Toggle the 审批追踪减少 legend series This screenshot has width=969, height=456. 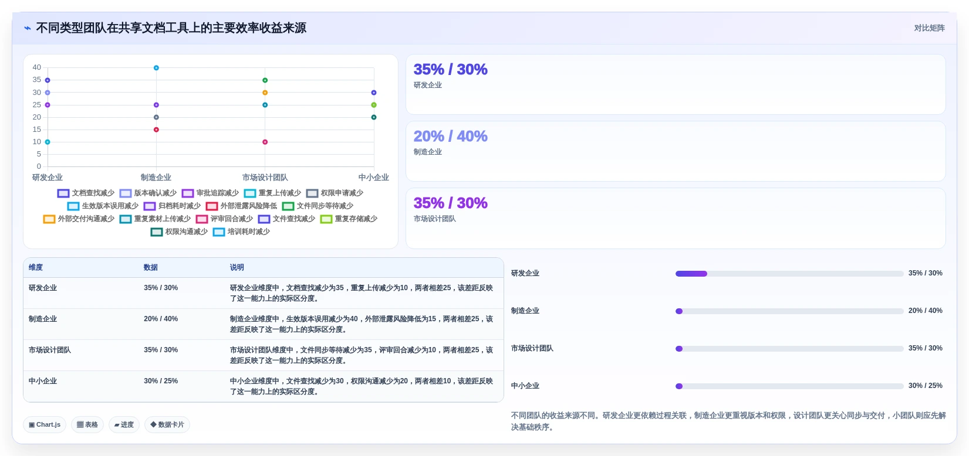[x=211, y=193]
